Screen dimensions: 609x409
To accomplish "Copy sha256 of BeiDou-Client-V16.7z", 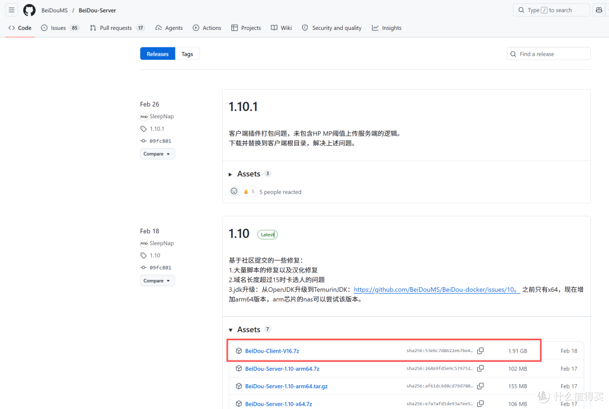I will pos(480,351).
